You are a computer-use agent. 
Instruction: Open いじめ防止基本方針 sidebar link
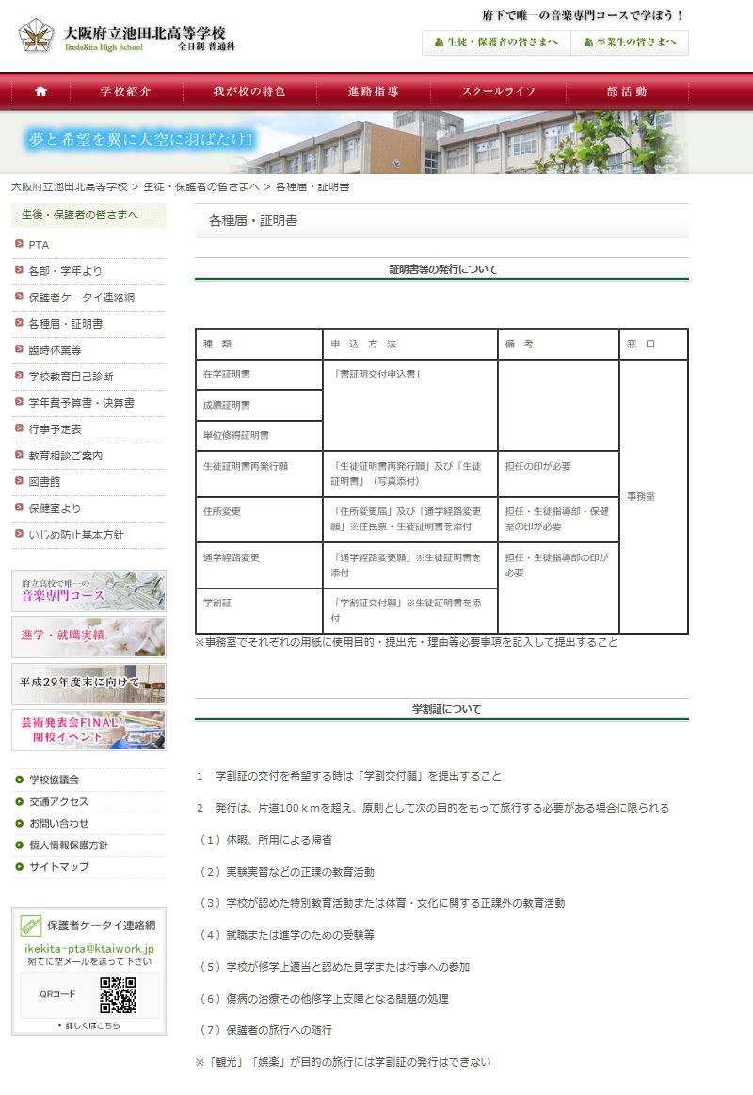coord(76,535)
